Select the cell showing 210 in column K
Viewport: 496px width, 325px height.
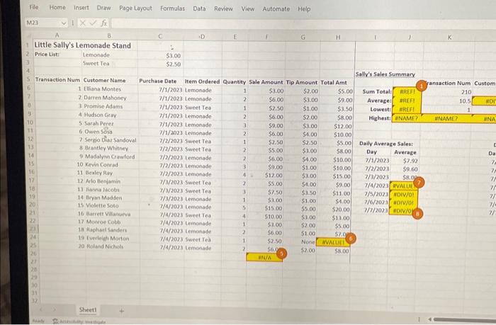(x=466, y=92)
